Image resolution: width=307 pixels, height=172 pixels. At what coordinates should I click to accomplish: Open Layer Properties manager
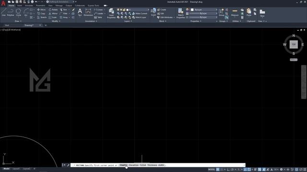[x=111, y=13]
